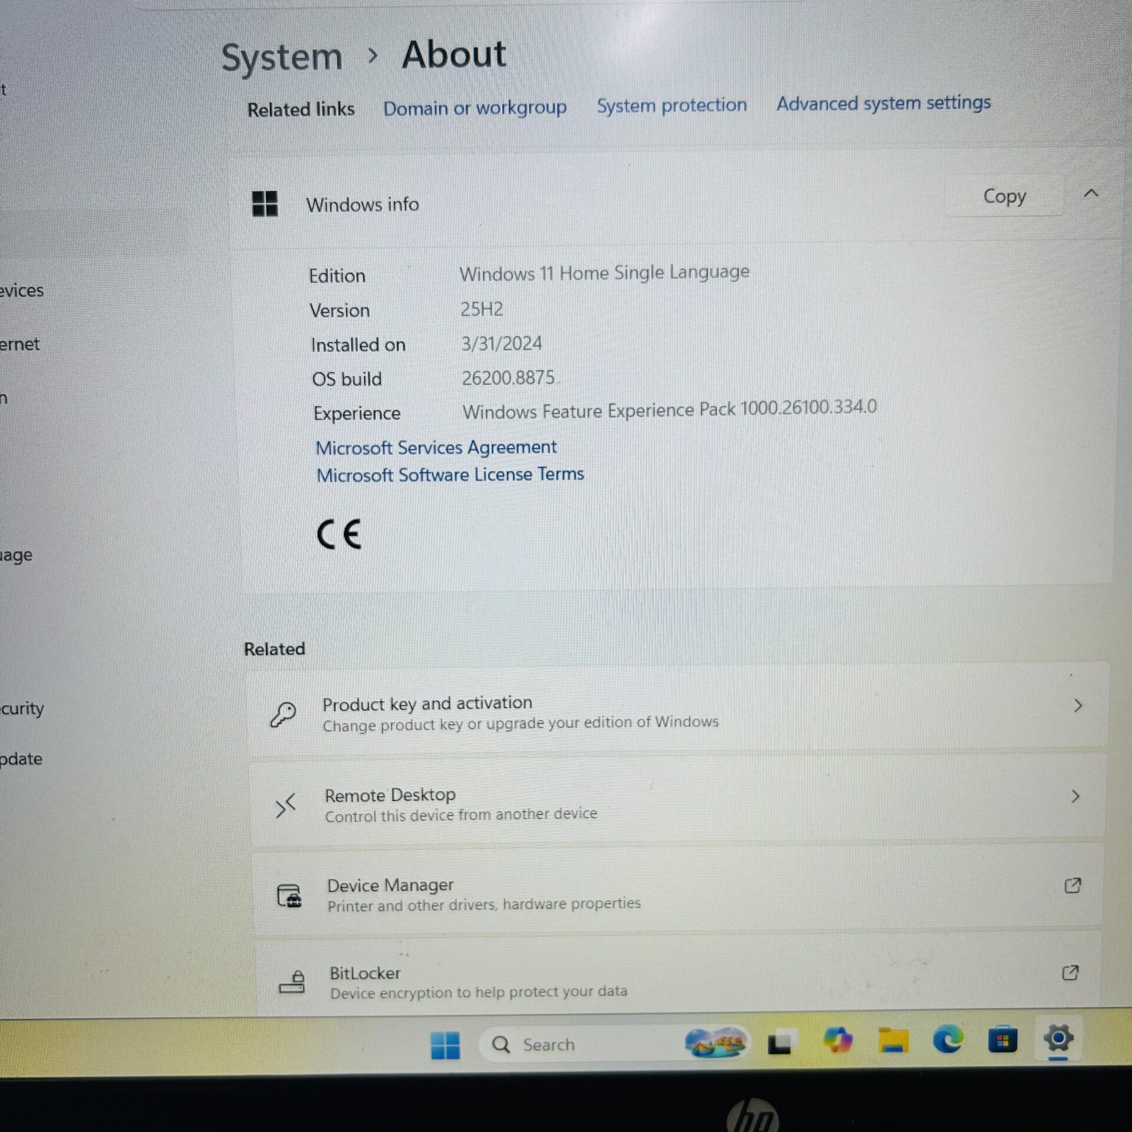Click the "Edition" label
This screenshot has height=1132, width=1132.
tap(337, 276)
